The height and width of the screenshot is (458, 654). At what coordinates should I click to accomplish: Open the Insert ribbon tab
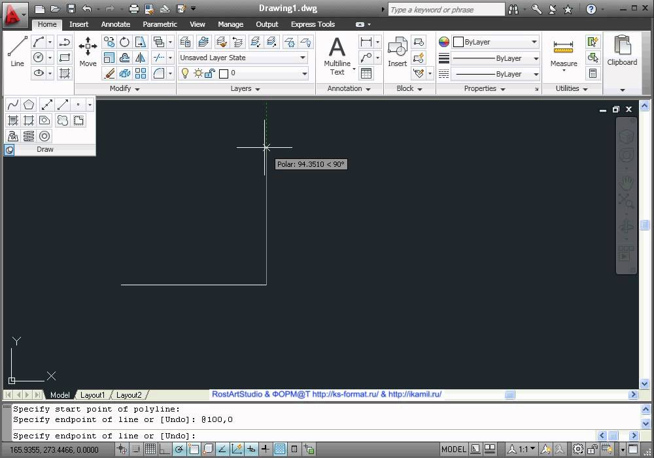pos(79,24)
